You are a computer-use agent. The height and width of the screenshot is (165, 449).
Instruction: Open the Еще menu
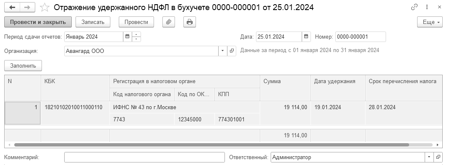click(430, 22)
